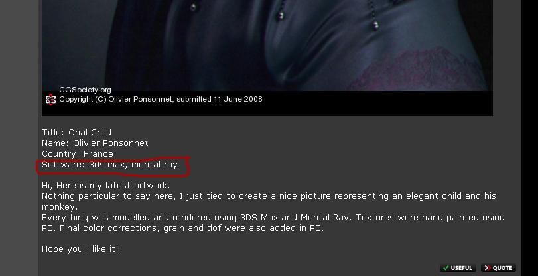Click the CGSociety atom logo icon
This screenshot has width=538, height=276.
pyautogui.click(x=50, y=100)
